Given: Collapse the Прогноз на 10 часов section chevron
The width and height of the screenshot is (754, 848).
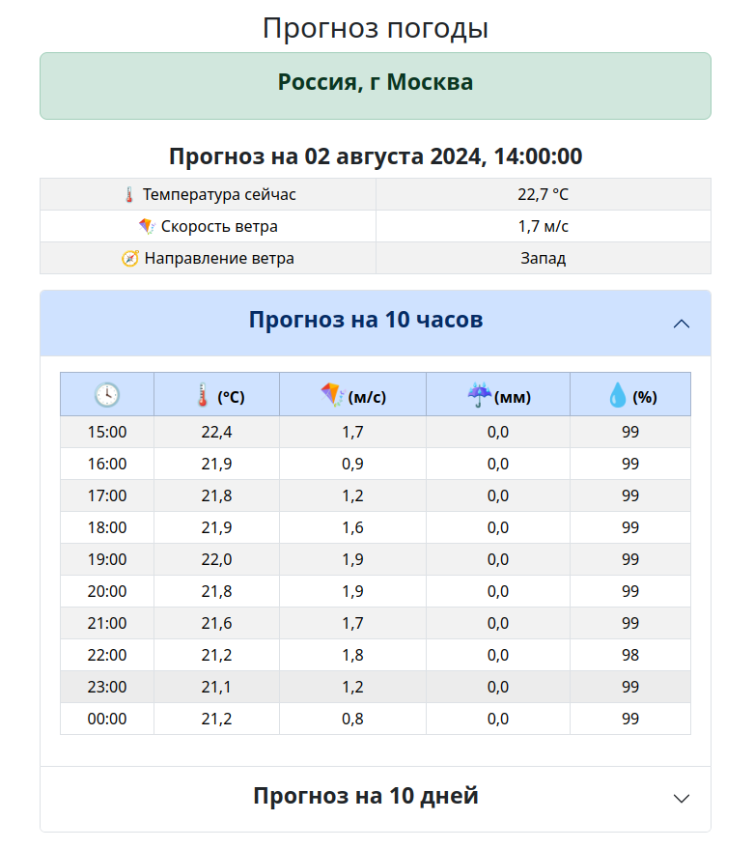Looking at the screenshot, I should tap(682, 324).
